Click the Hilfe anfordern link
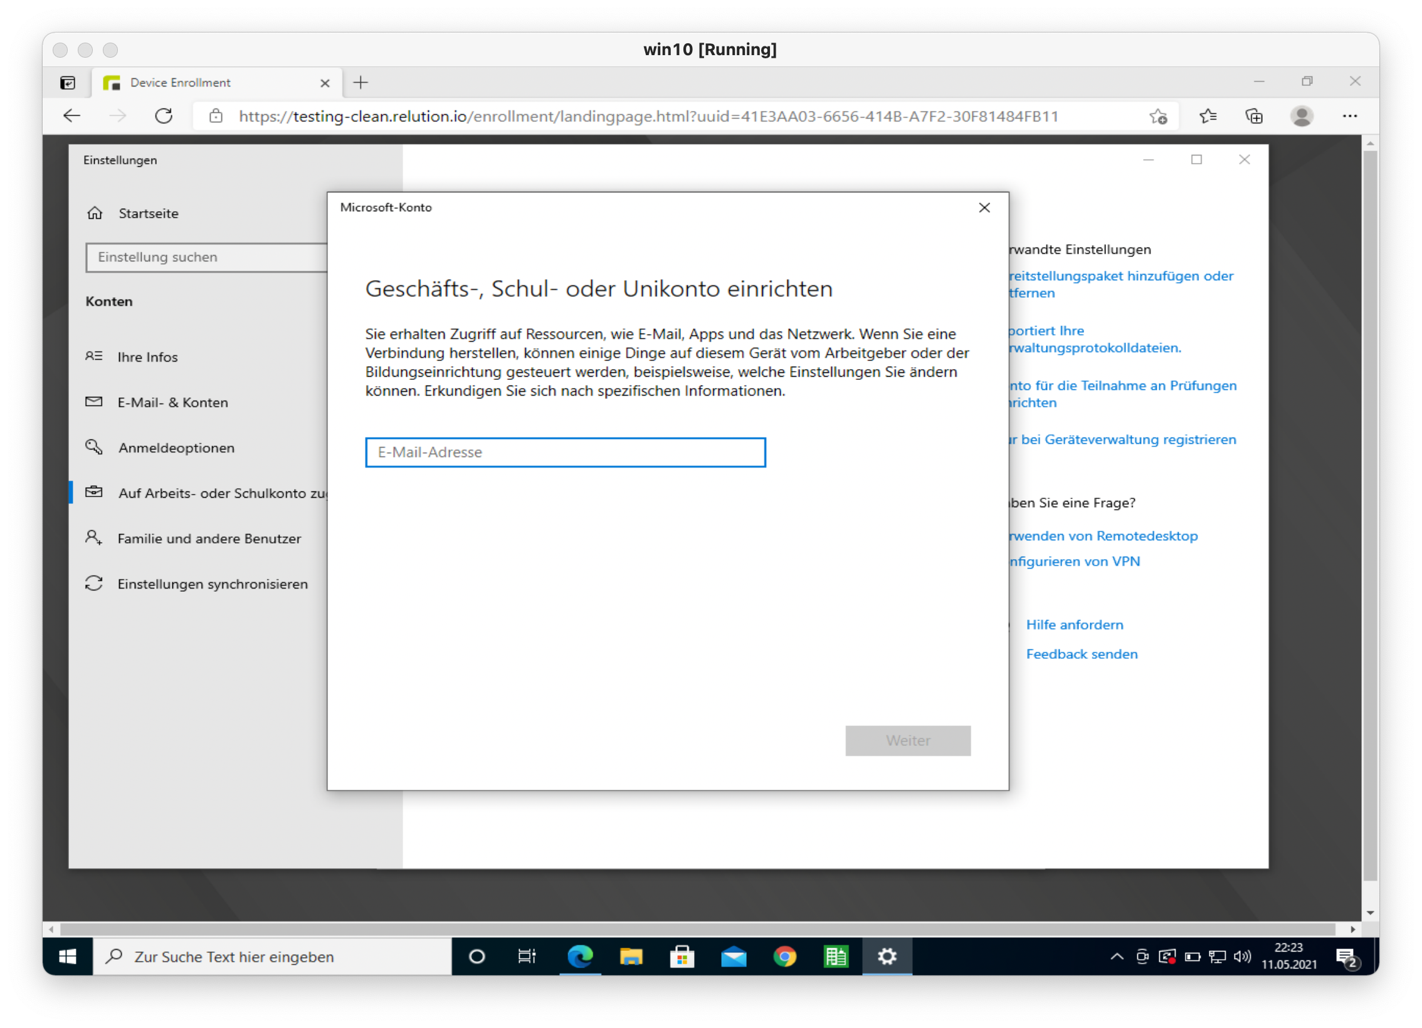Image resolution: width=1422 pixels, height=1028 pixels. [x=1075, y=624]
